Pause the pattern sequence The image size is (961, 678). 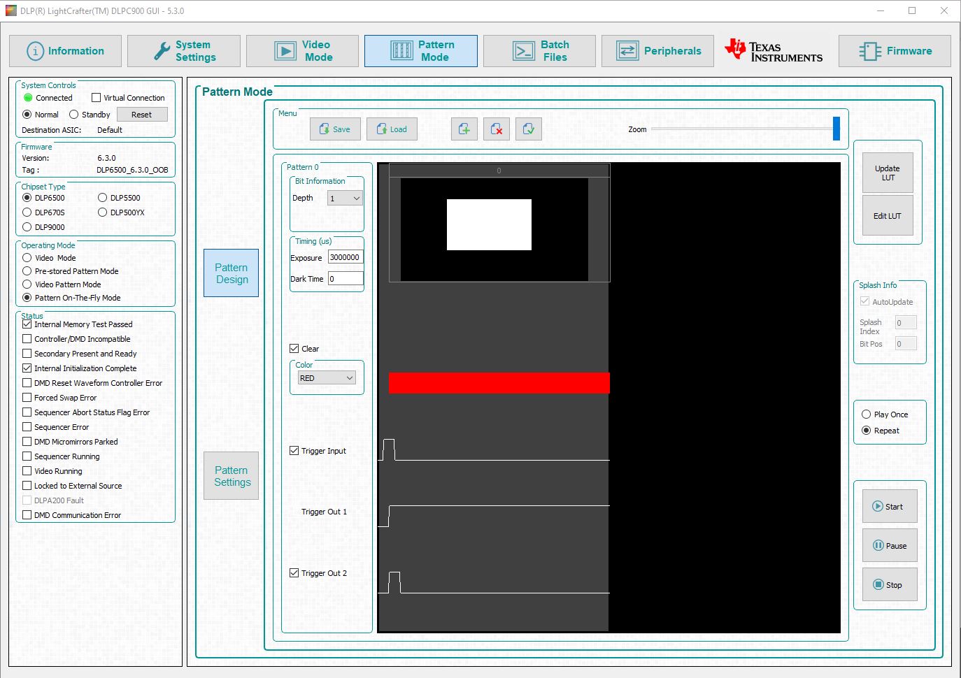(x=890, y=545)
